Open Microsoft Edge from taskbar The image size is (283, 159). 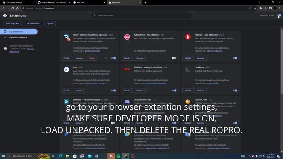pos(61,156)
